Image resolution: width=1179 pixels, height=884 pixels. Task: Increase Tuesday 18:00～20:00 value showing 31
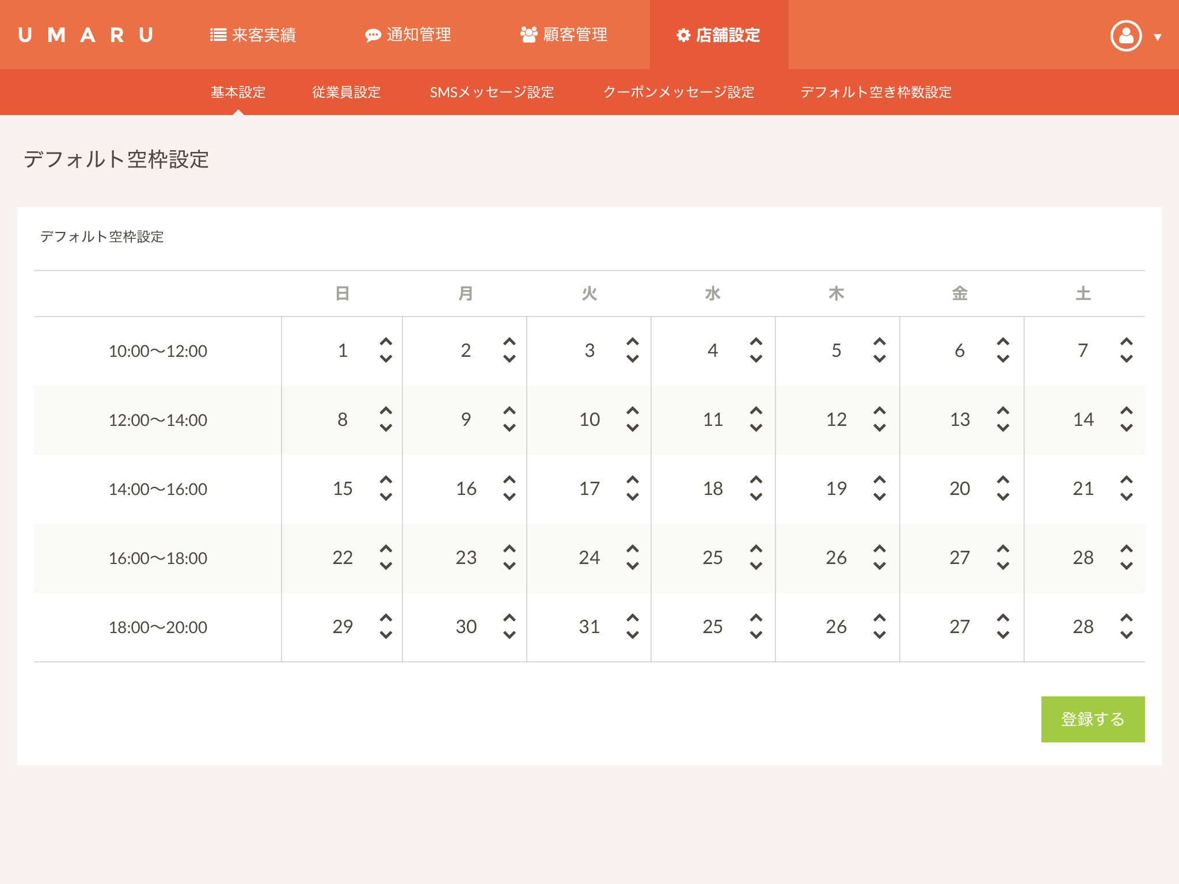coord(633,618)
